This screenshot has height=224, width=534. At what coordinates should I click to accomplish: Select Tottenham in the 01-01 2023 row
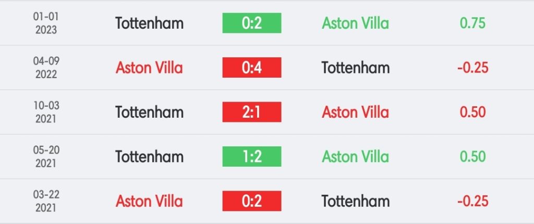click(149, 23)
